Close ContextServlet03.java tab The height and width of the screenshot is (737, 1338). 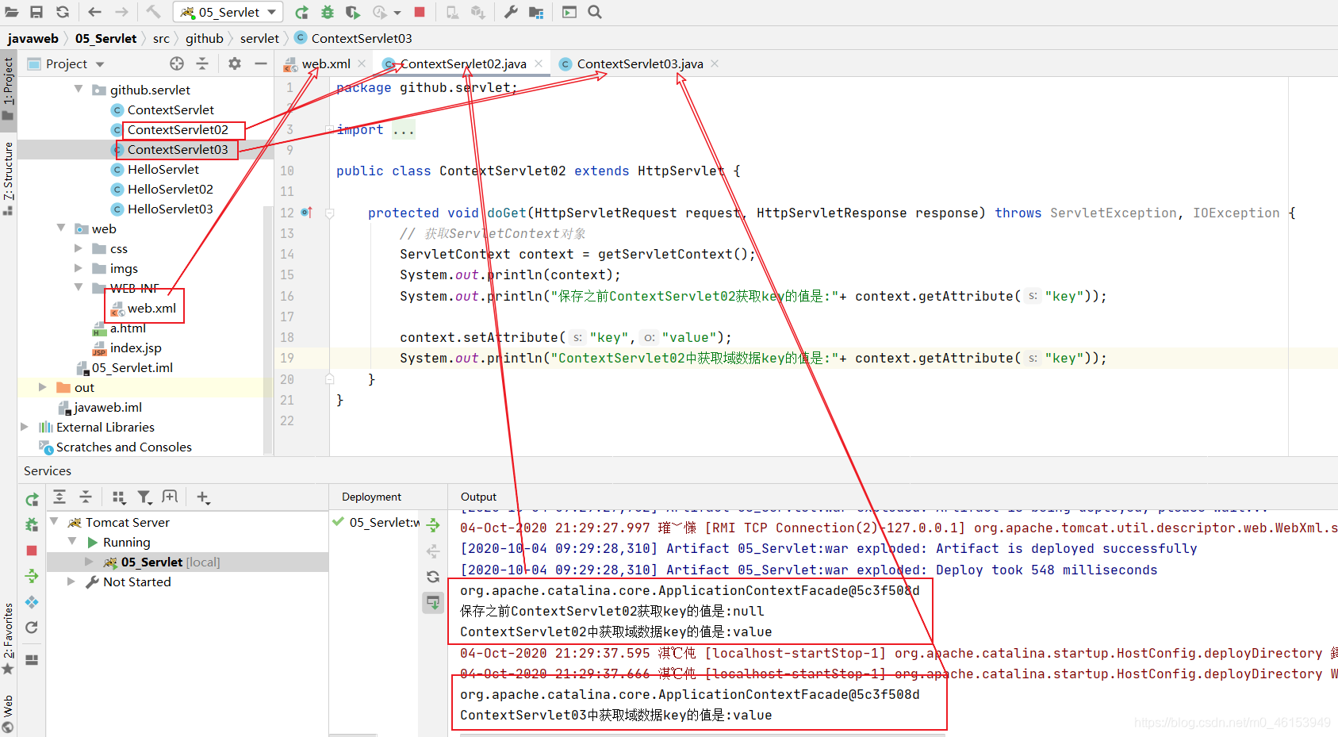coord(715,63)
